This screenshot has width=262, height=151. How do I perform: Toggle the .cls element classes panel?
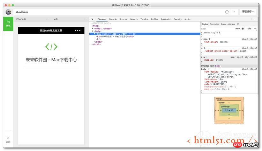[249, 29]
